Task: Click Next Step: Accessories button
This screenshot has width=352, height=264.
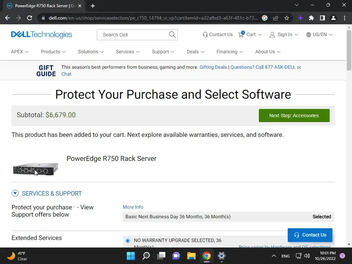Action: 294,115
